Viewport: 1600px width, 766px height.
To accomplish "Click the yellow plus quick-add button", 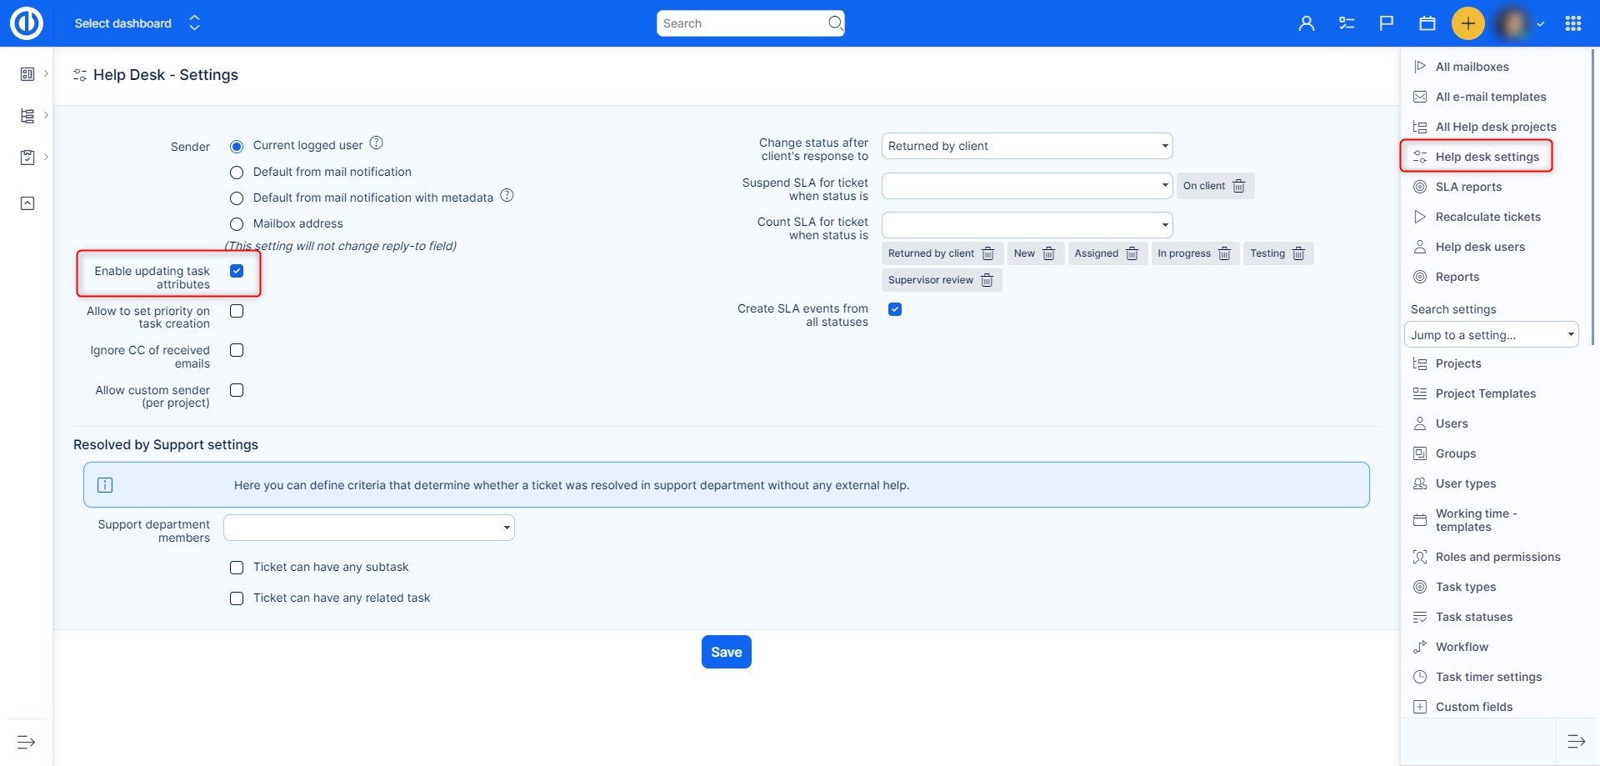I will (x=1467, y=23).
